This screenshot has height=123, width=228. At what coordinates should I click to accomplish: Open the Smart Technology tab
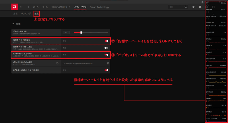[x=99, y=7]
